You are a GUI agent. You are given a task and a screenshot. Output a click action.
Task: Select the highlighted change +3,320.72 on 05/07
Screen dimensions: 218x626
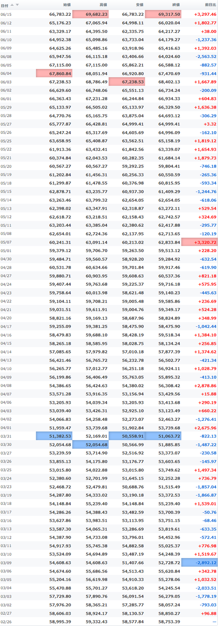point(199,242)
